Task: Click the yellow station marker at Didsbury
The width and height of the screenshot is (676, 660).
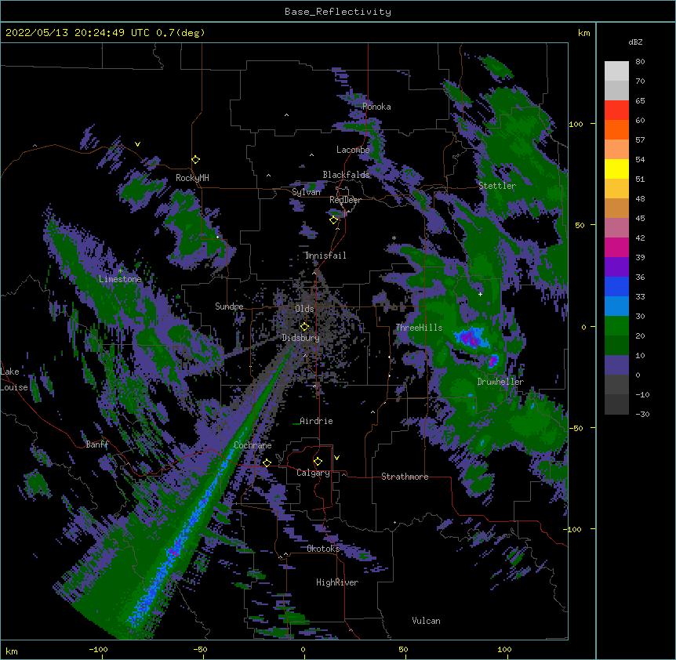Action: (304, 327)
